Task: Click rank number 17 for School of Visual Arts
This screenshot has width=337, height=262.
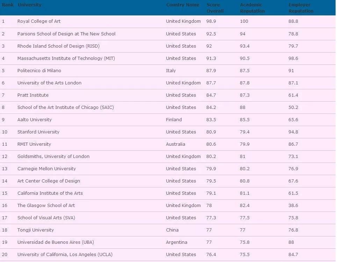Action: pyautogui.click(x=5, y=218)
